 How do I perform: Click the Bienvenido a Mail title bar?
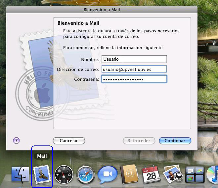pos(102,10)
